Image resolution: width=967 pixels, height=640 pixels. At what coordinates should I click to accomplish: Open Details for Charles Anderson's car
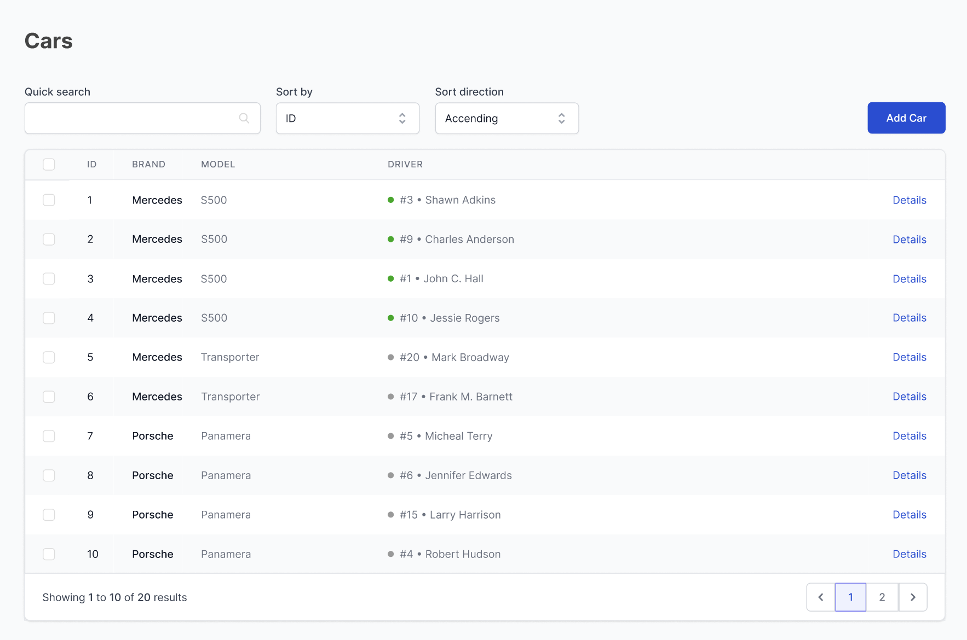910,240
